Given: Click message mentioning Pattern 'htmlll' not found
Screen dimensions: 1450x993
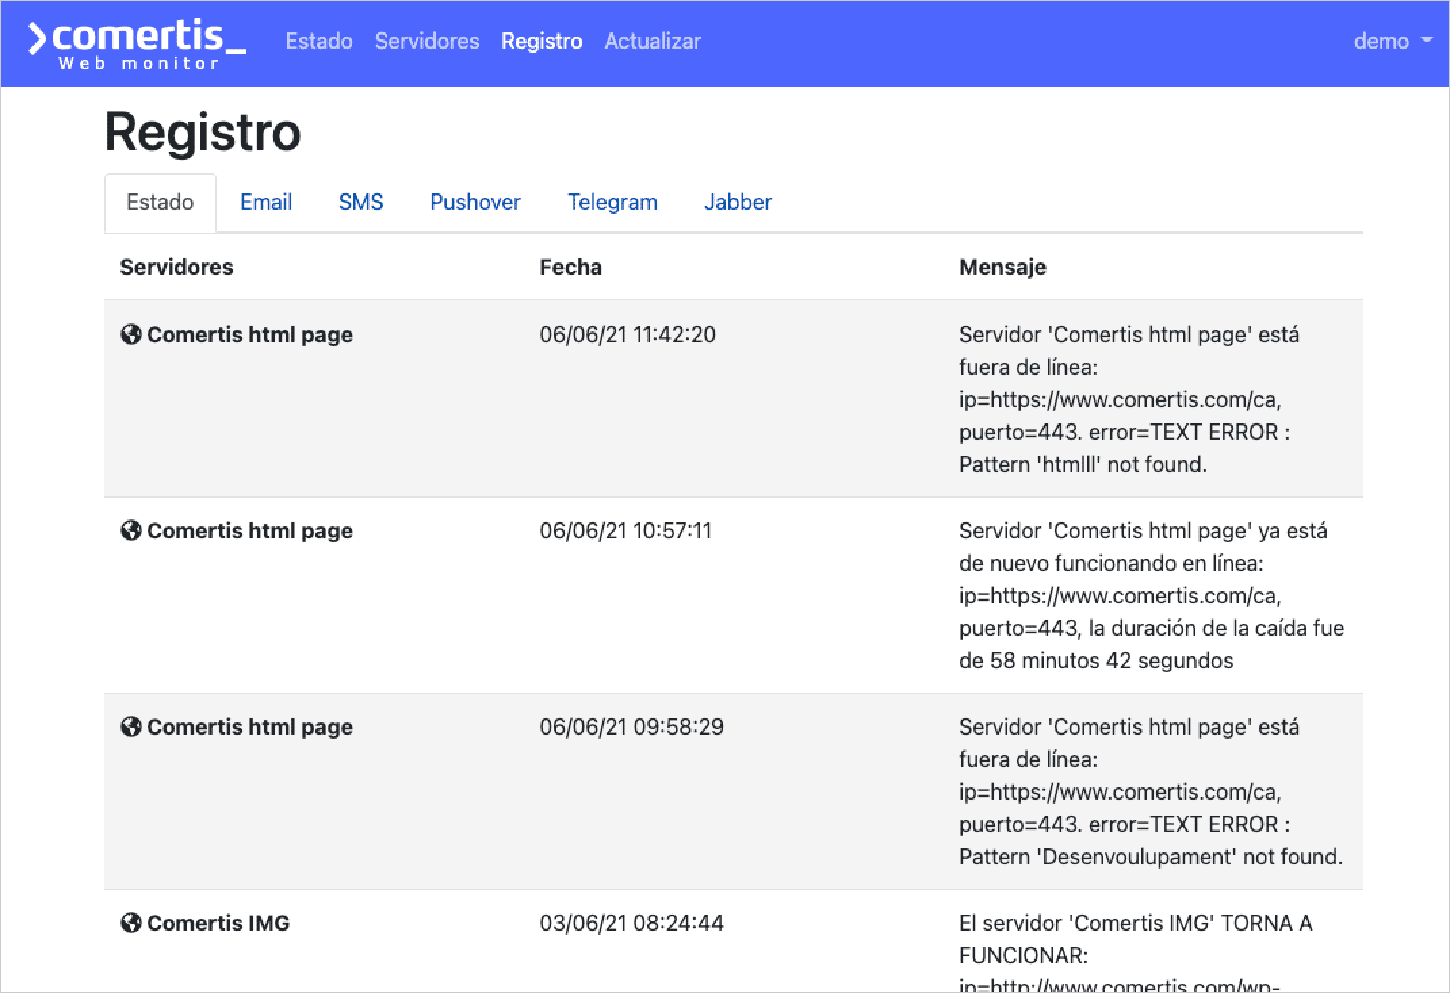Looking at the screenshot, I should click(x=1129, y=399).
